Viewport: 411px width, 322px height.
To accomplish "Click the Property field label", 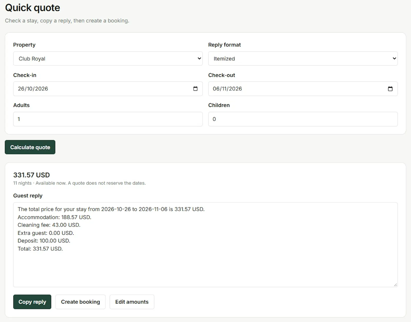I will tap(24, 45).
